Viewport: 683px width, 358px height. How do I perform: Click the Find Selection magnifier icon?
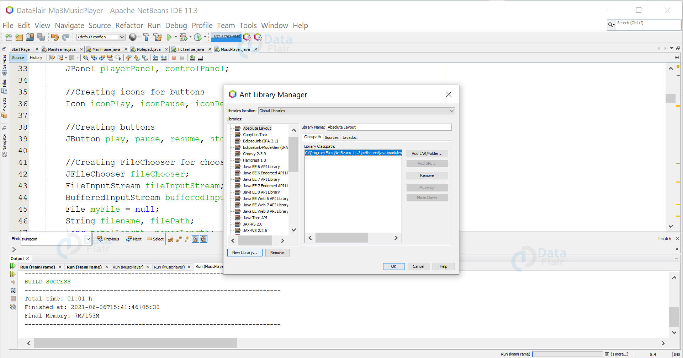tap(86, 58)
